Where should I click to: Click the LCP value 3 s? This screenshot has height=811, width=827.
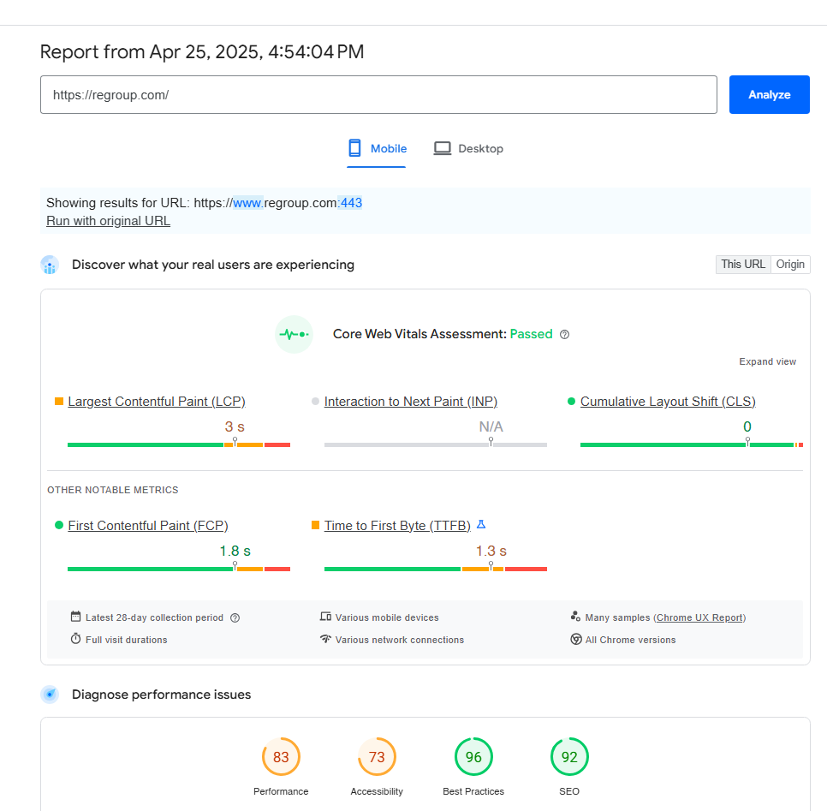pyautogui.click(x=235, y=426)
